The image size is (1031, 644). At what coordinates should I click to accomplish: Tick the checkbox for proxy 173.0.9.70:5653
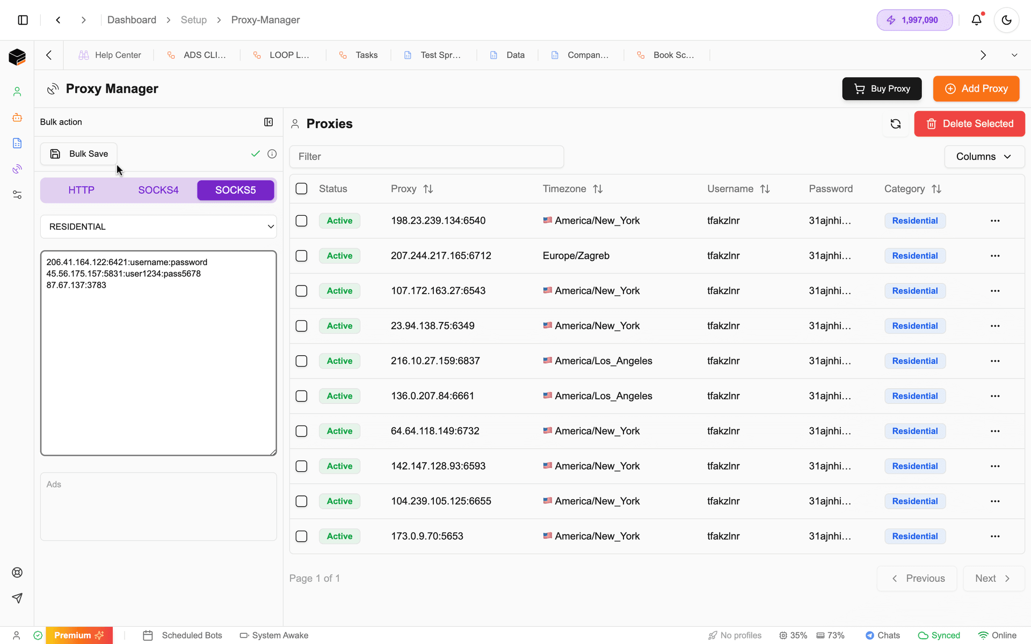point(301,536)
